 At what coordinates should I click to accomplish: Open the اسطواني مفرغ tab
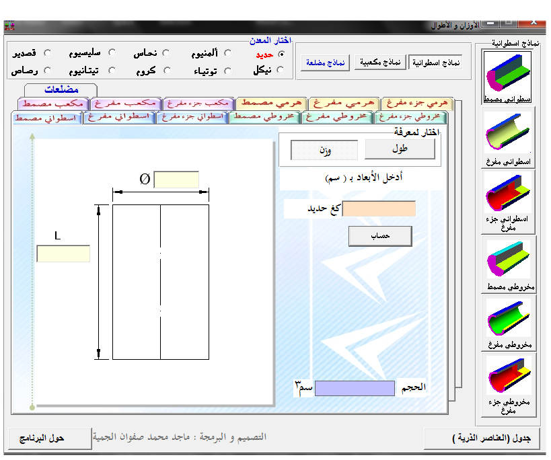120,117
